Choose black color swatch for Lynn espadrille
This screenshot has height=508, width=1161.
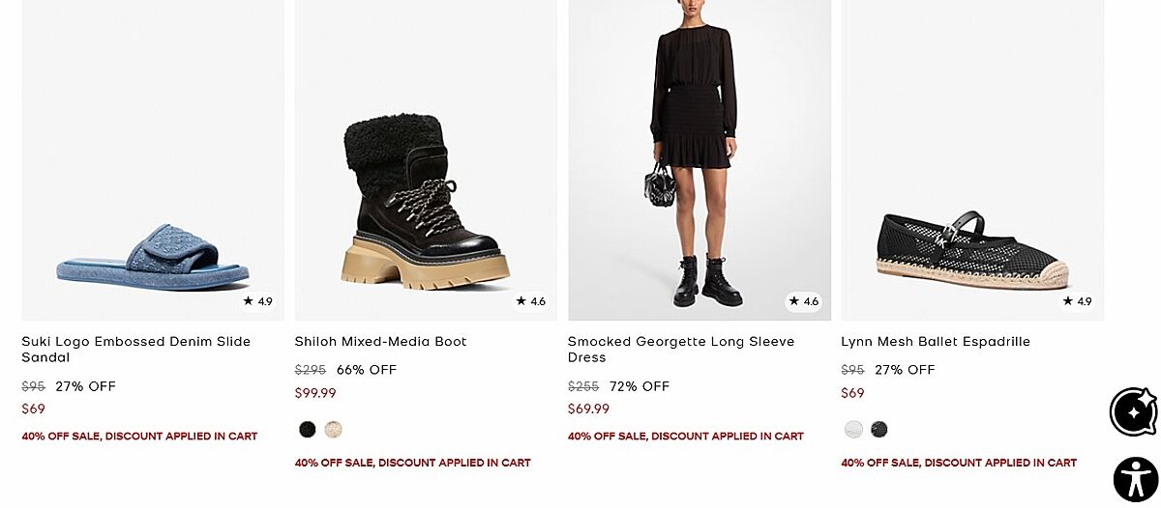pos(879,430)
